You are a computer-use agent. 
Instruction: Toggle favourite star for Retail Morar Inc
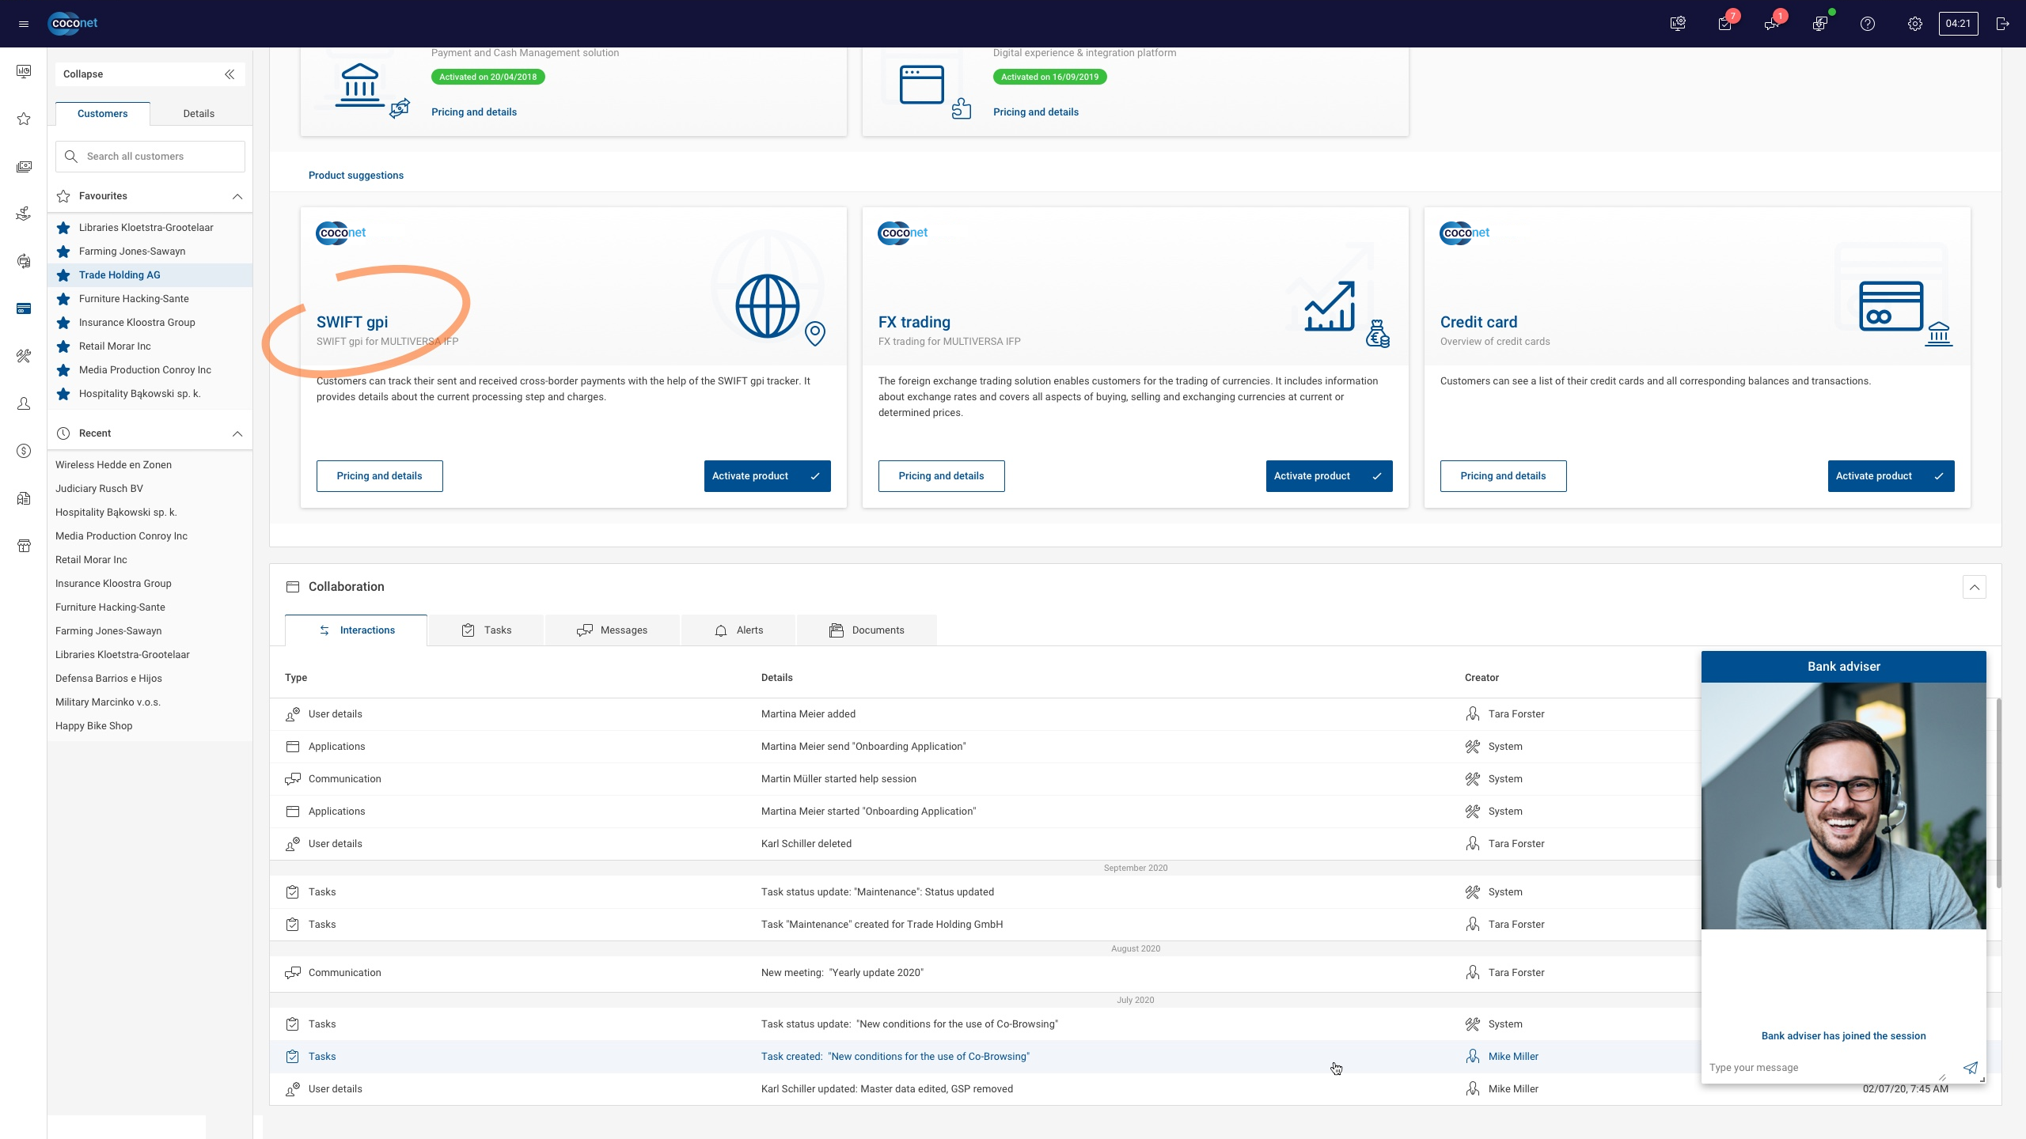63,346
